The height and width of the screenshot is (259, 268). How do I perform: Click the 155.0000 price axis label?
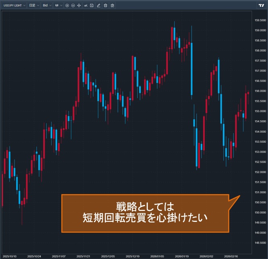pyautogui.click(x=260, y=111)
